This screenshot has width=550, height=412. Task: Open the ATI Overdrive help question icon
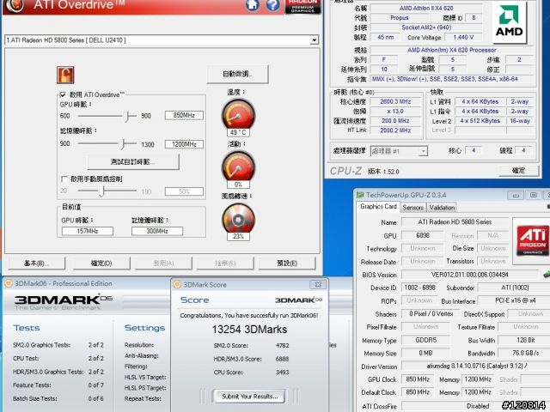[x=273, y=5]
